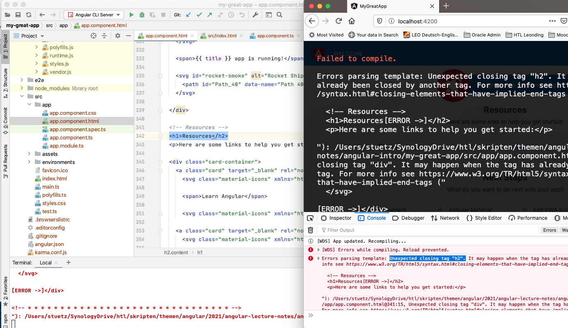Open the Network devtools tab

(445, 218)
